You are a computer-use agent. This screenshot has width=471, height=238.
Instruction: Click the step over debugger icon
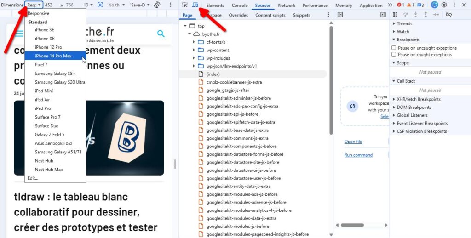[x=406, y=15]
